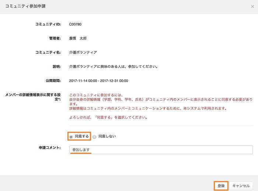Click the キャンセル button

241,186
